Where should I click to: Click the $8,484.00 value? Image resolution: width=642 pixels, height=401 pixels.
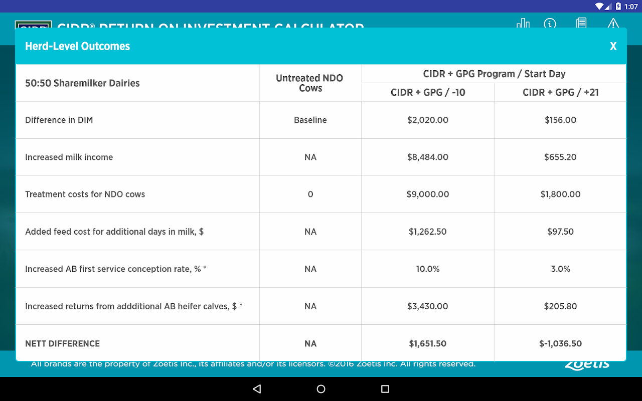[428, 157]
